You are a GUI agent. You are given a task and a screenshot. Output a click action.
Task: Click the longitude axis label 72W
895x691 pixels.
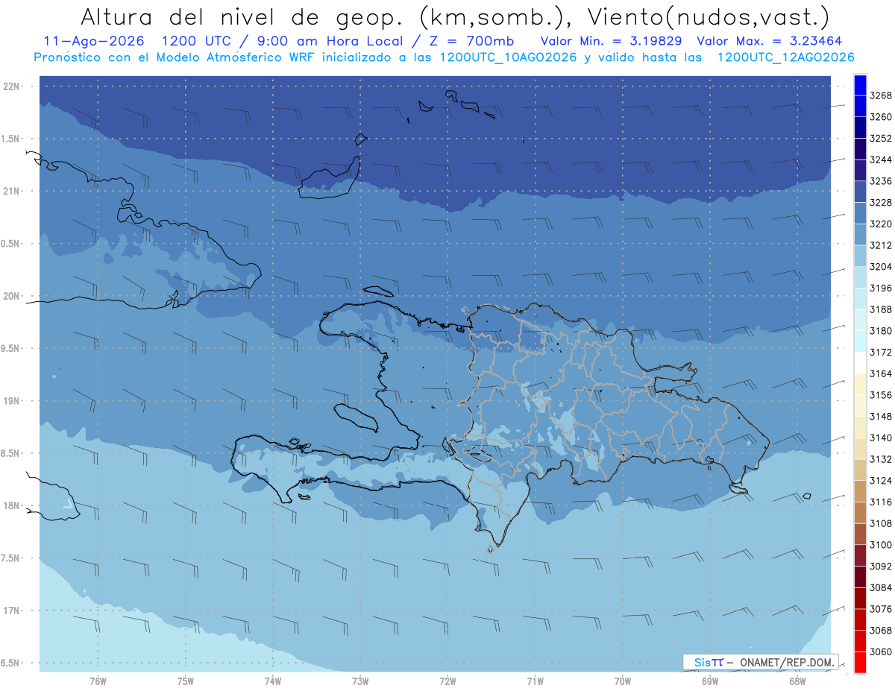click(447, 681)
